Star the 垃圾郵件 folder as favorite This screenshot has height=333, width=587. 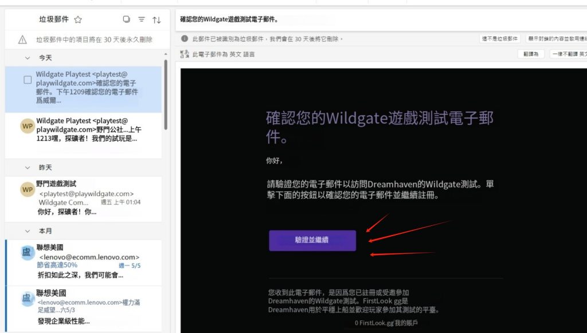[78, 19]
